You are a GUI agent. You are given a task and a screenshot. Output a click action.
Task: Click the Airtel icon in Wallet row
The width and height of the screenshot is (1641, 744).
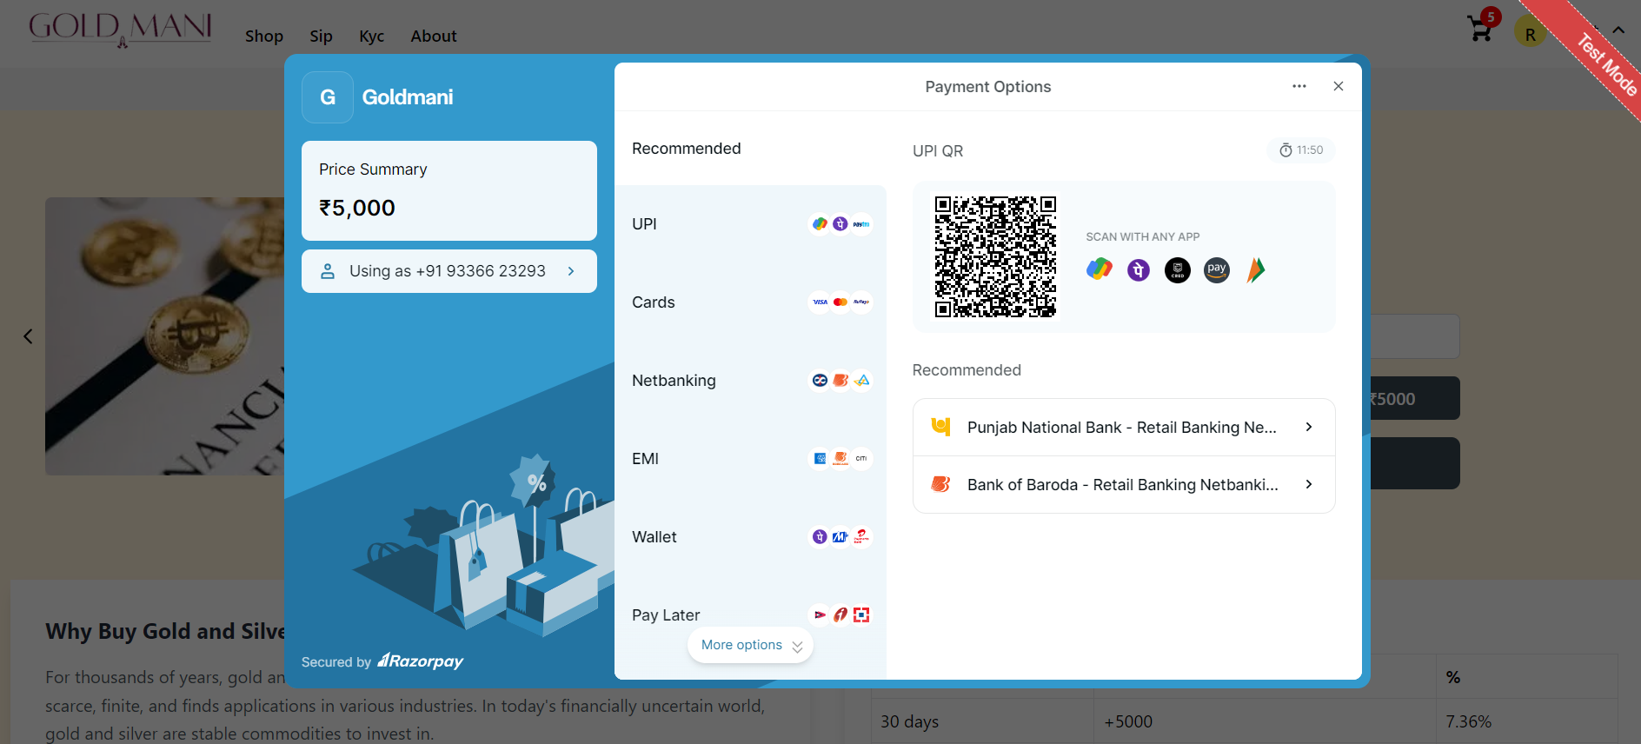pos(861,537)
